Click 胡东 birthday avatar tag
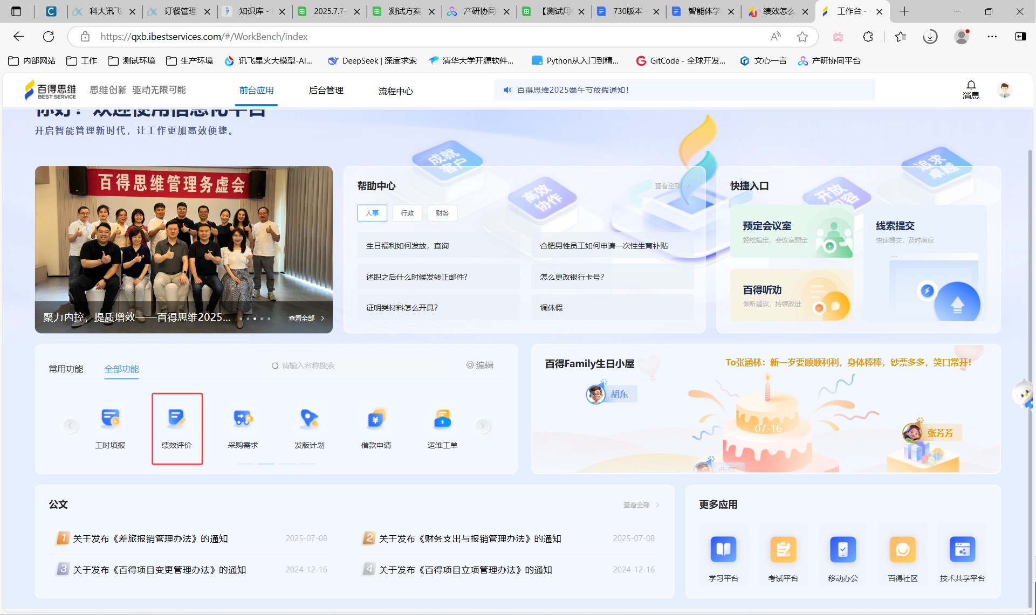Image resolution: width=1036 pixels, height=615 pixels. coord(612,394)
